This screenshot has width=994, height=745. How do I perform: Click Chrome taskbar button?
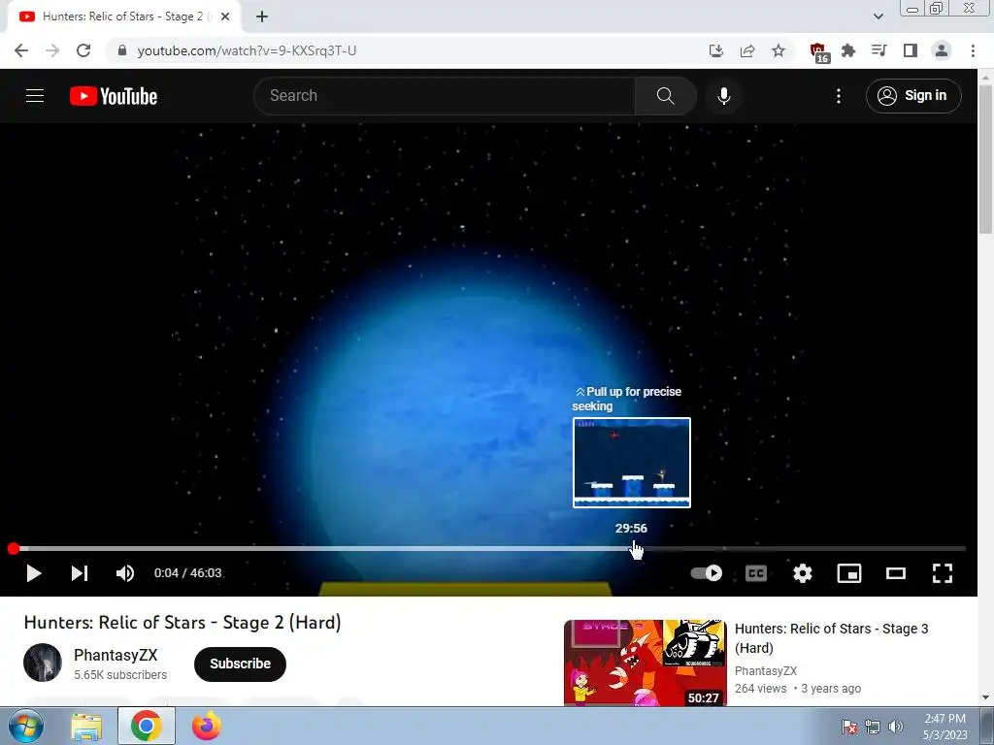point(147,727)
